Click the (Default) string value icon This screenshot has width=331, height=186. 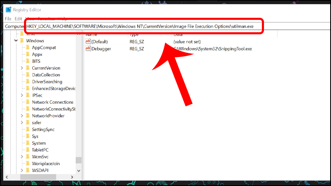pos(88,41)
